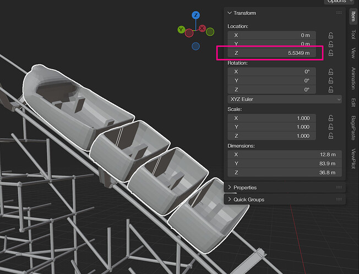This screenshot has width=359, height=274.
Task: Switch to the Tool sidebar tab
Action: pyautogui.click(x=353, y=34)
